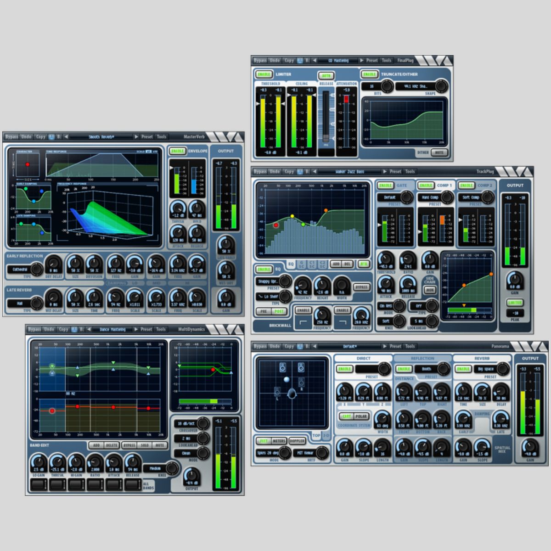Viewport: 551px width, 551px height.
Task: Toggle the Limiter Enable button in FinalPlug
Action: 264,74
